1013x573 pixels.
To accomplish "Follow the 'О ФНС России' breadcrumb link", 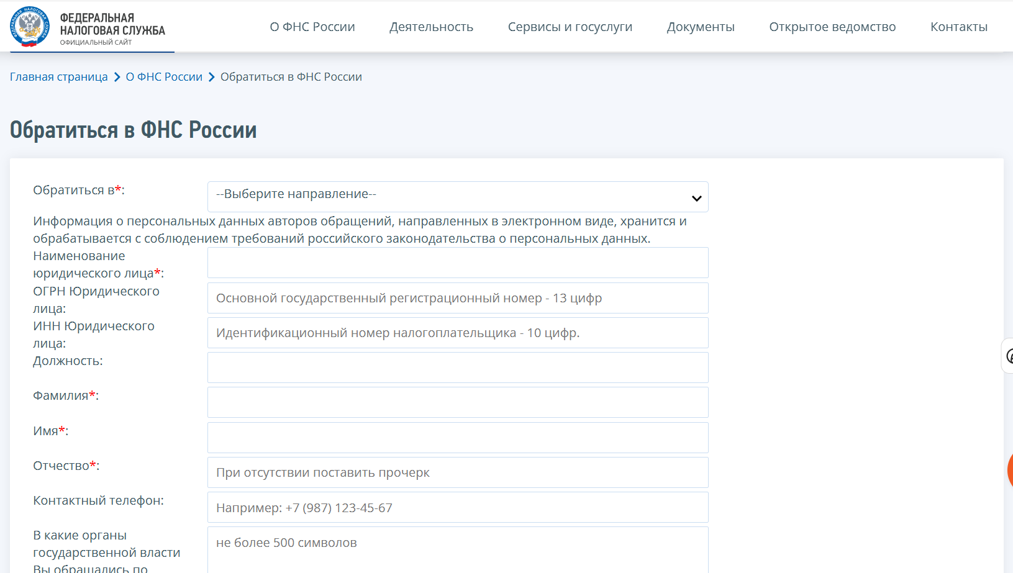I will [x=164, y=77].
